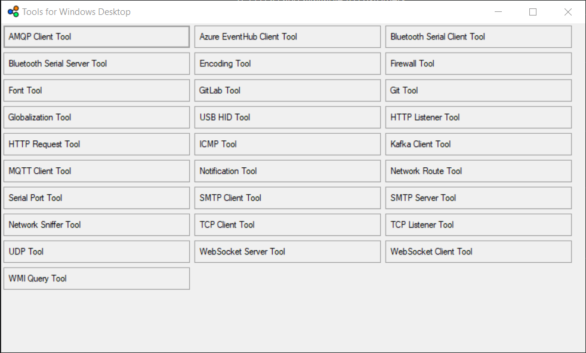
Task: Open the Globalization Tool
Action: tap(97, 118)
